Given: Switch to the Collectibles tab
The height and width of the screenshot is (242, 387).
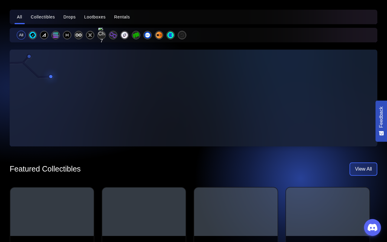Looking at the screenshot, I should tap(43, 17).
